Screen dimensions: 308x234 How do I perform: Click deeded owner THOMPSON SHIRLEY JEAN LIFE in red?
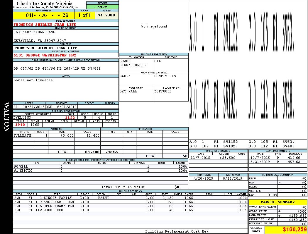point(45,25)
